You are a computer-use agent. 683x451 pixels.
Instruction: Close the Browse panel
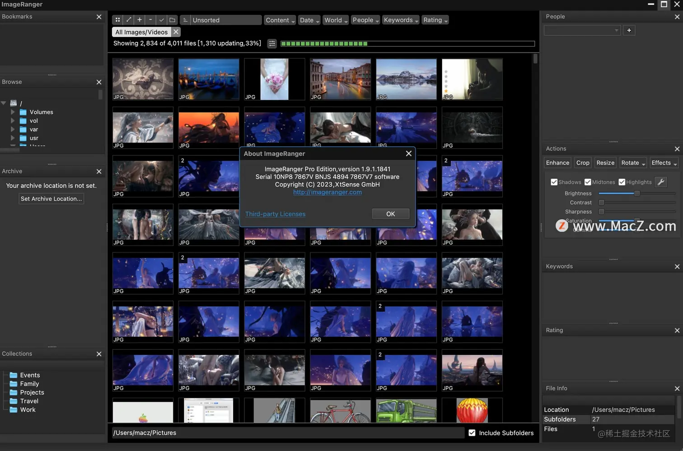pyautogui.click(x=99, y=82)
